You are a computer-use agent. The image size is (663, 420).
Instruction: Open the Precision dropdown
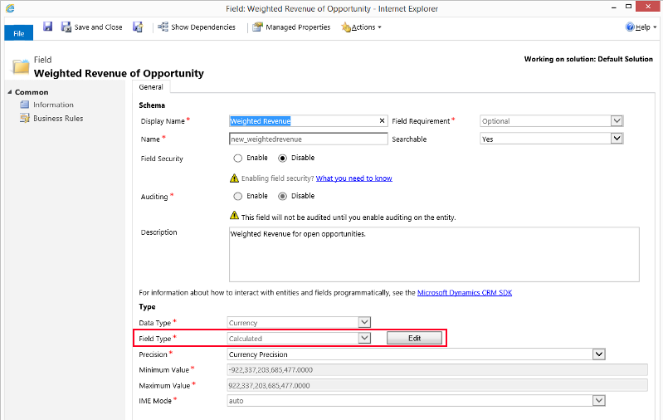[x=416, y=354]
